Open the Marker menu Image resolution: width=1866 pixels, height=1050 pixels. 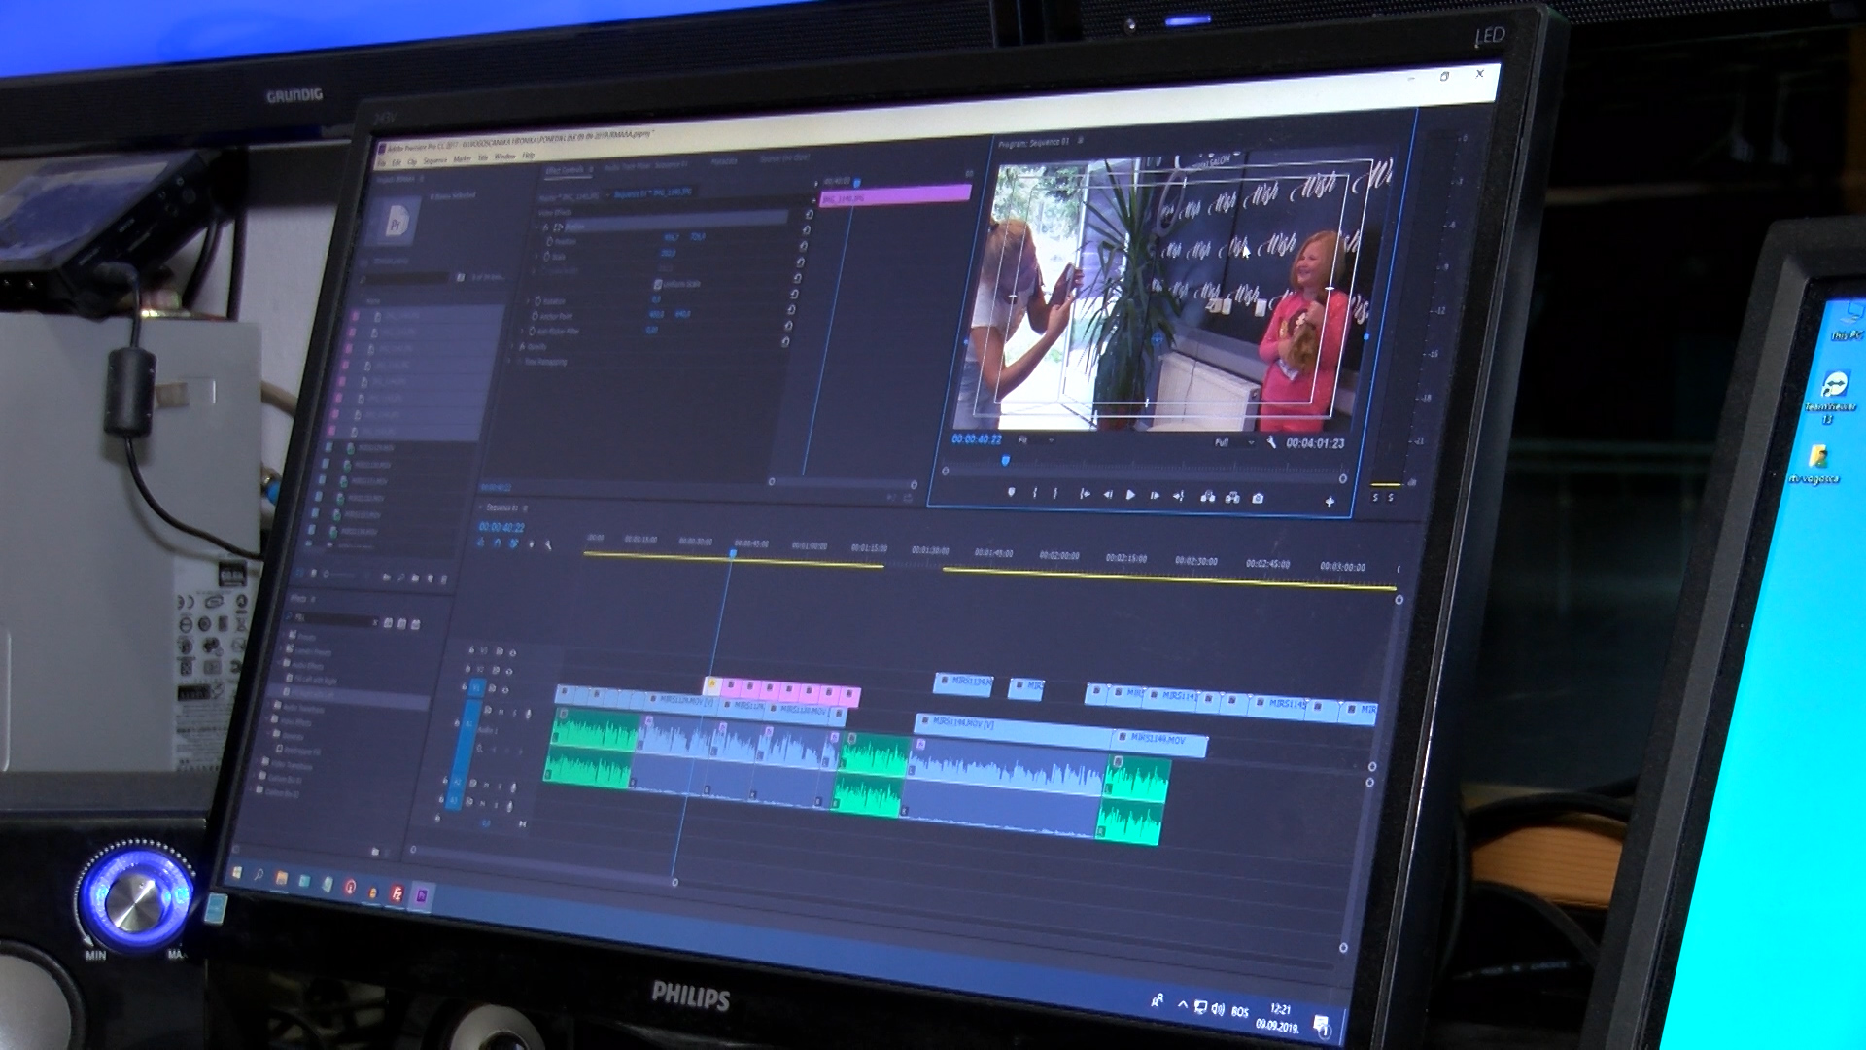point(462,159)
